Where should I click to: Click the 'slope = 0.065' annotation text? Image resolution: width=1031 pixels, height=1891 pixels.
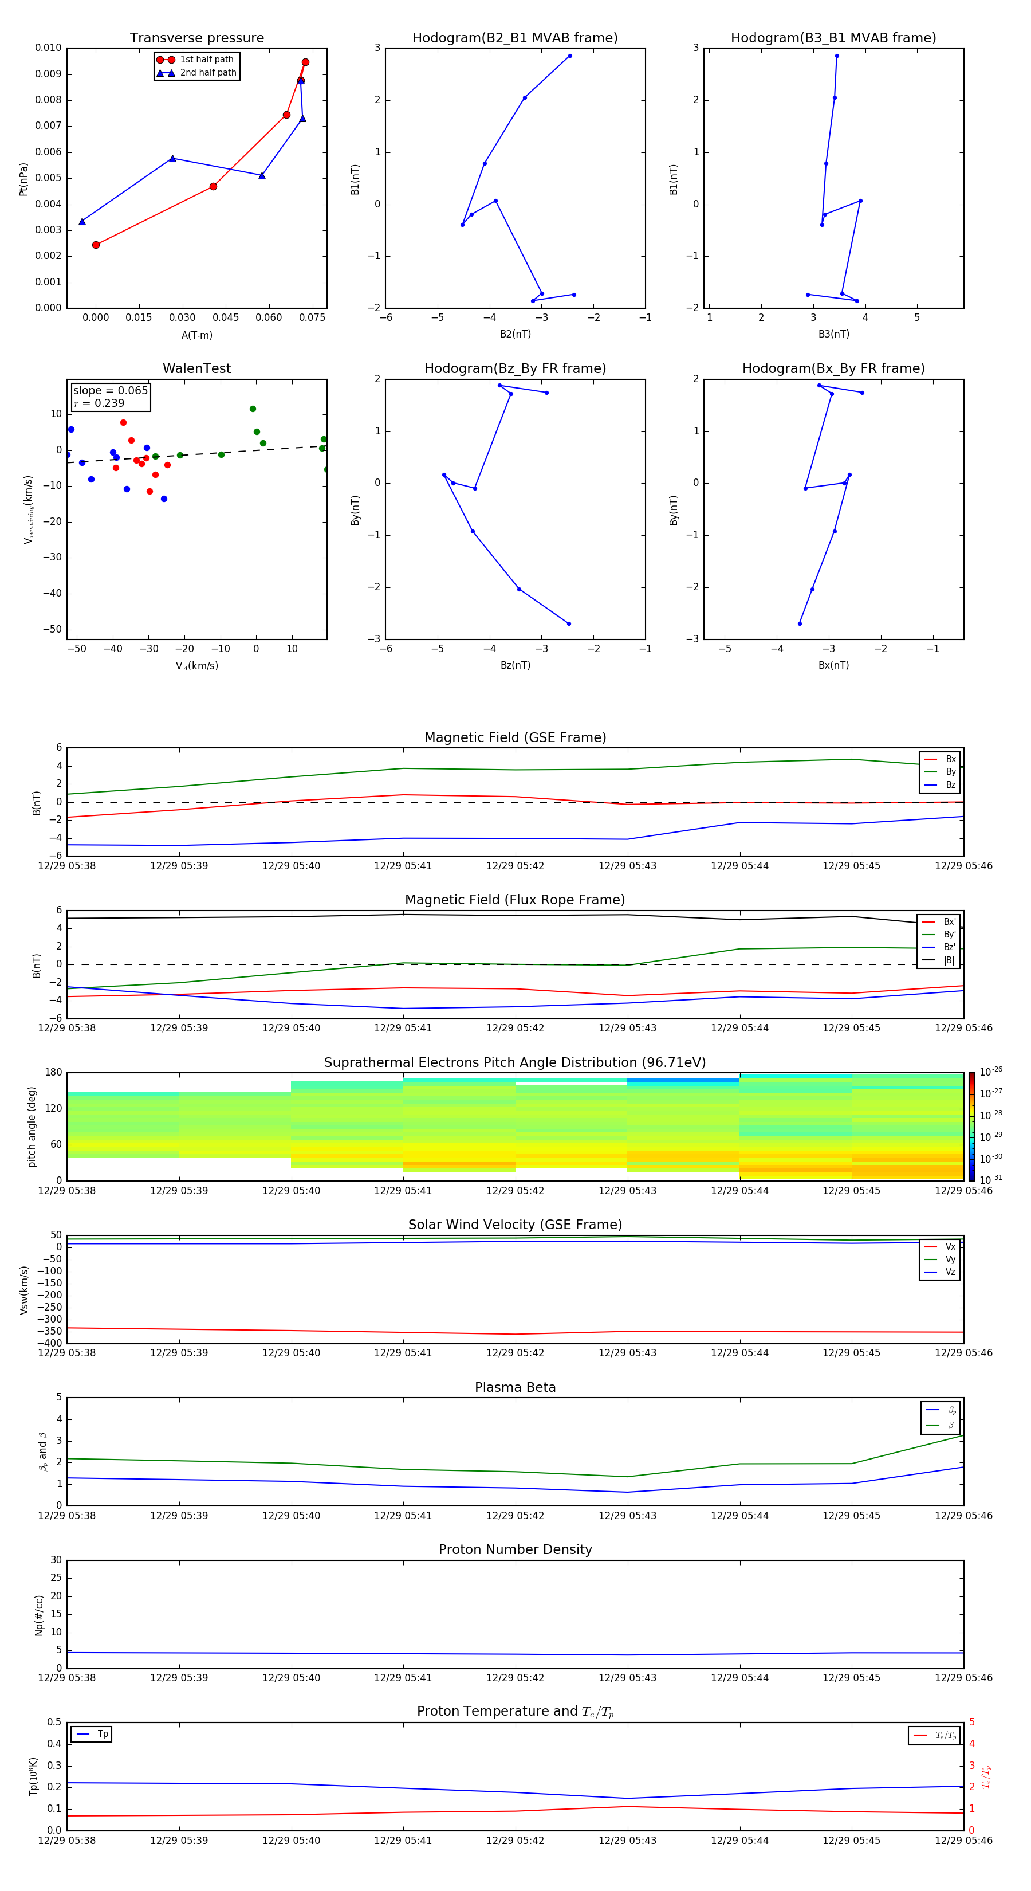[111, 391]
